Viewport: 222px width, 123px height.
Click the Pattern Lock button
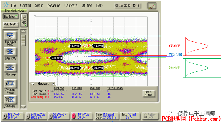click(x=150, y=116)
